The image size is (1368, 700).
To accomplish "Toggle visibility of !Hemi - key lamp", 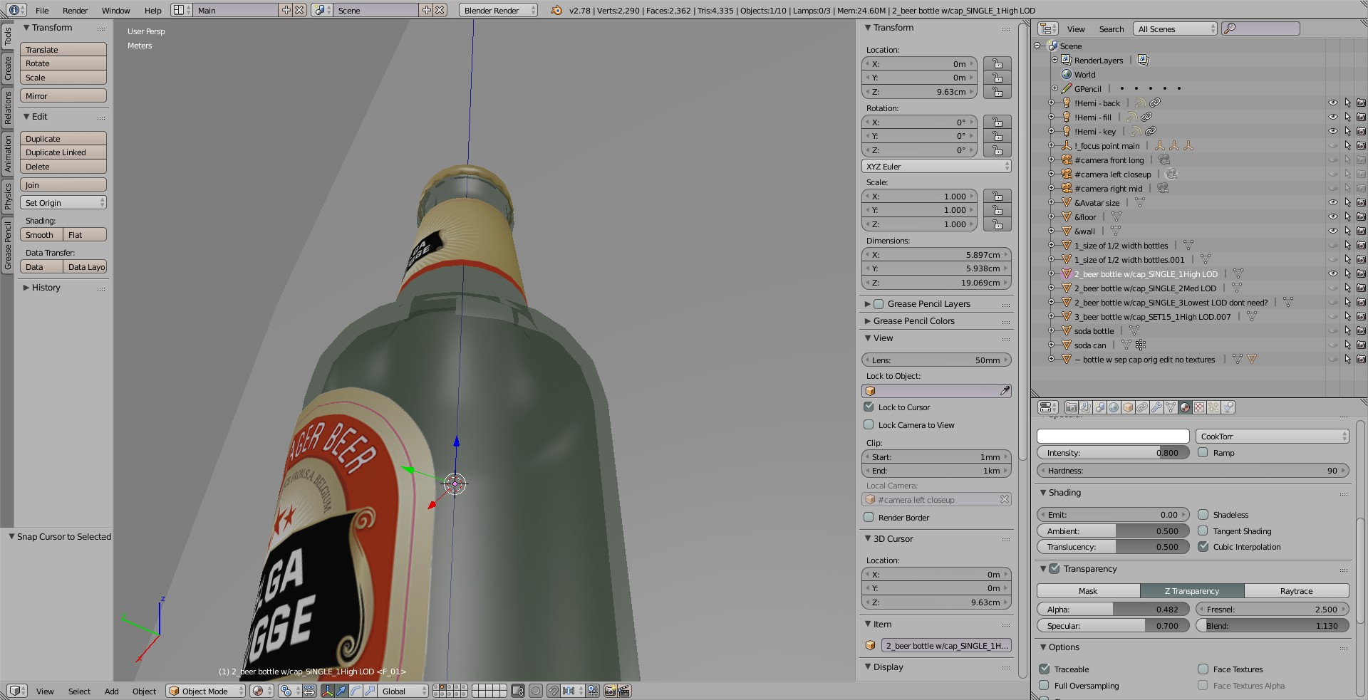I will pyautogui.click(x=1333, y=131).
